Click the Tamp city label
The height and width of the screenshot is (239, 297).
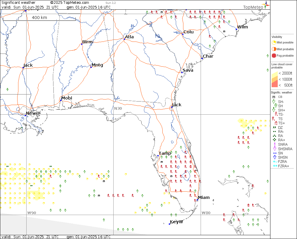tap(165, 153)
